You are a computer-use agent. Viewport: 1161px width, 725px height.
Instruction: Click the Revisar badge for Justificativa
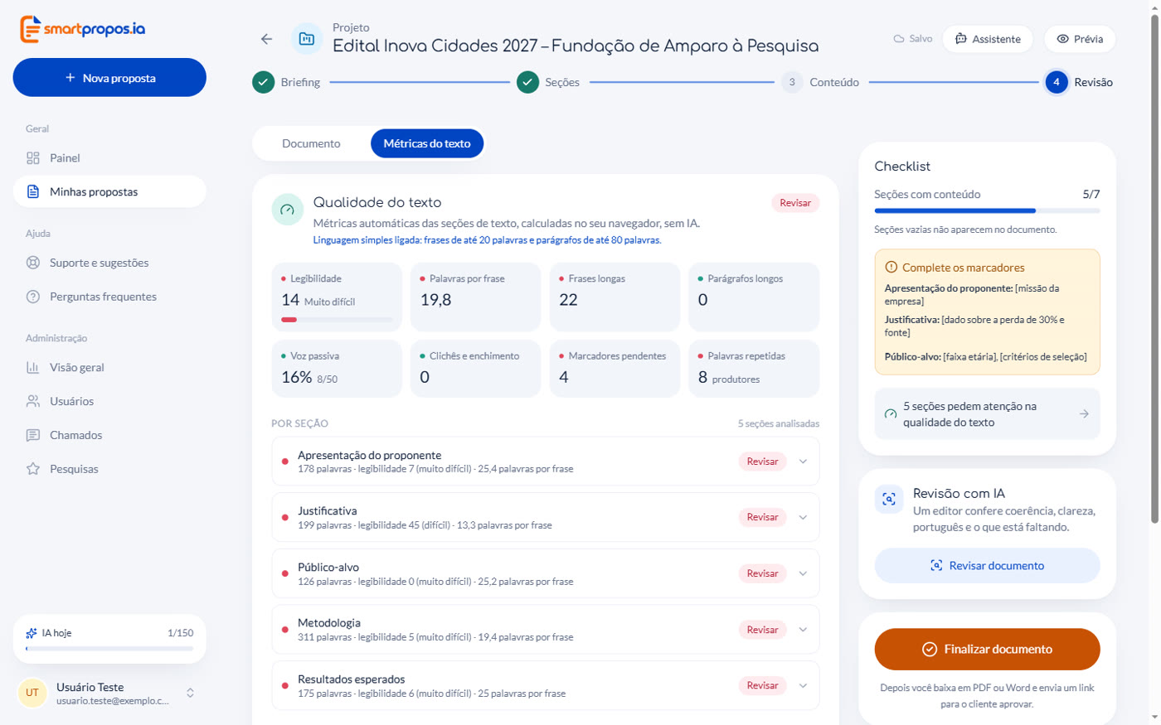(x=762, y=517)
